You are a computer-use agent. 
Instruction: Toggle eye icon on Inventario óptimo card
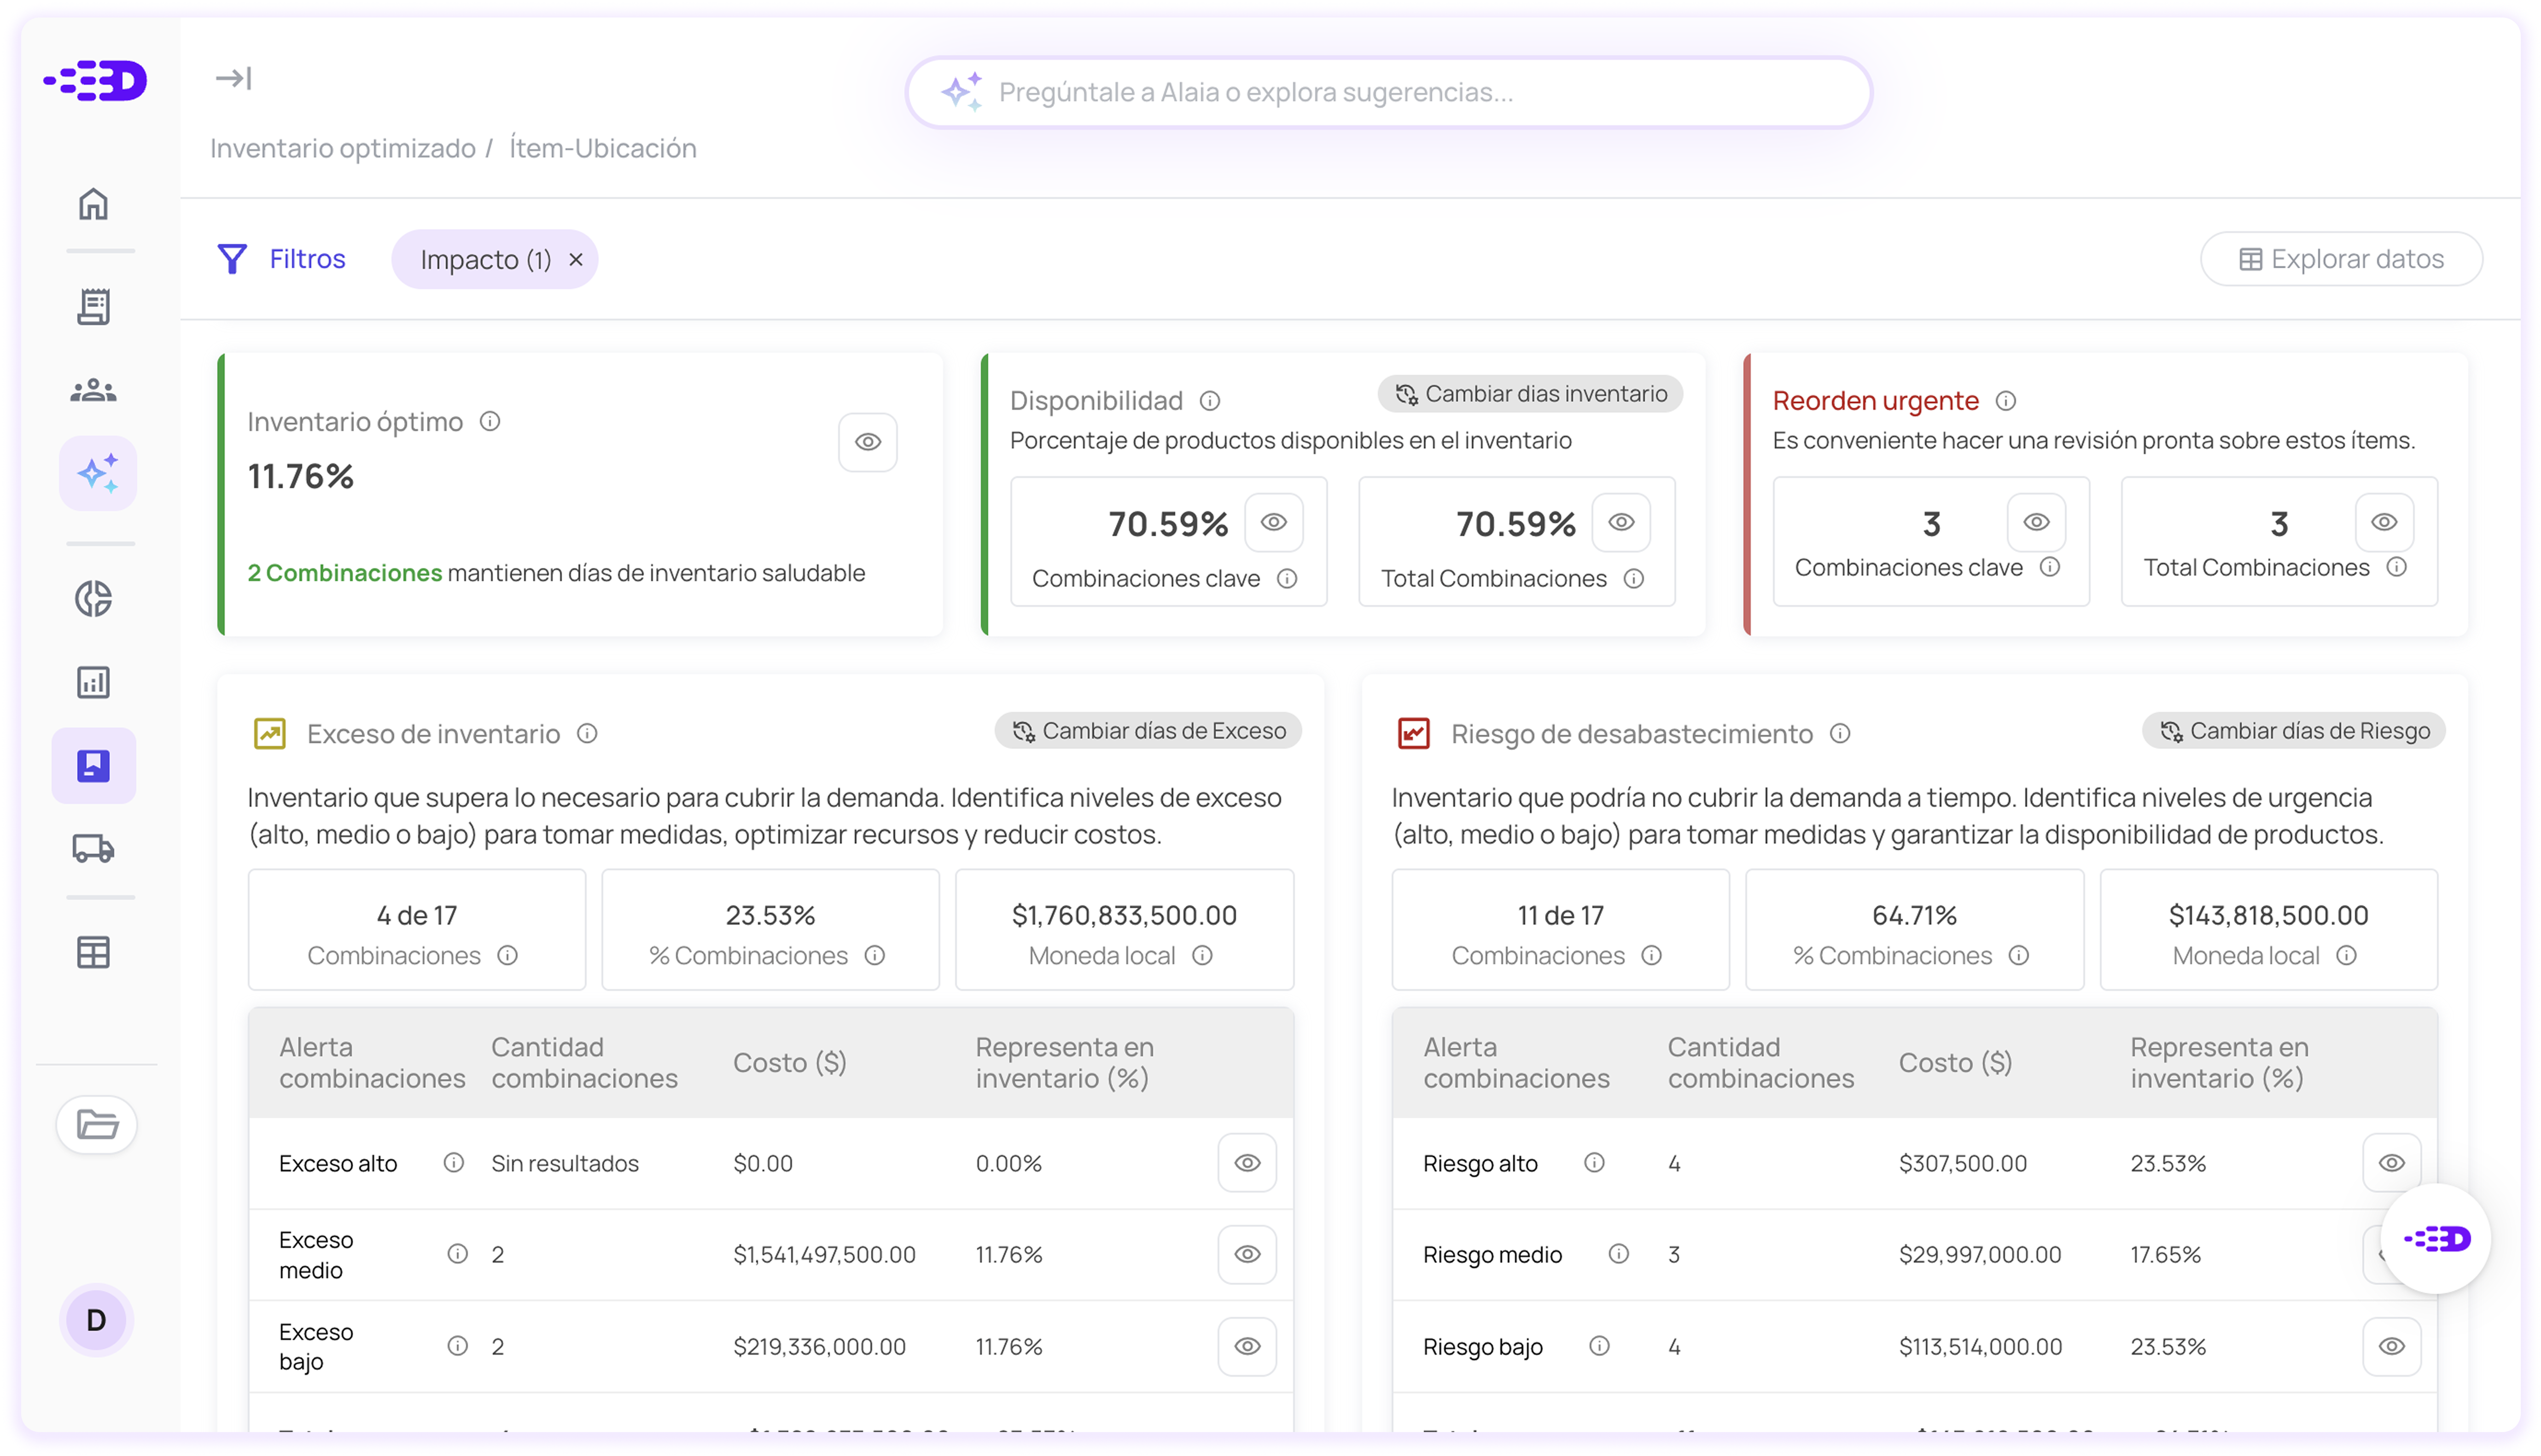(867, 442)
